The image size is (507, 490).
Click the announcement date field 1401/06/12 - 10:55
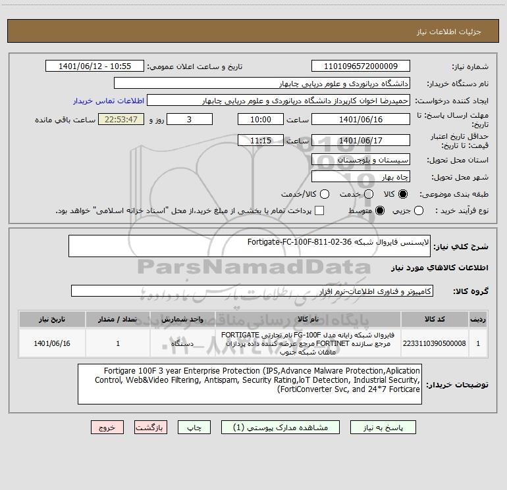click(x=95, y=66)
